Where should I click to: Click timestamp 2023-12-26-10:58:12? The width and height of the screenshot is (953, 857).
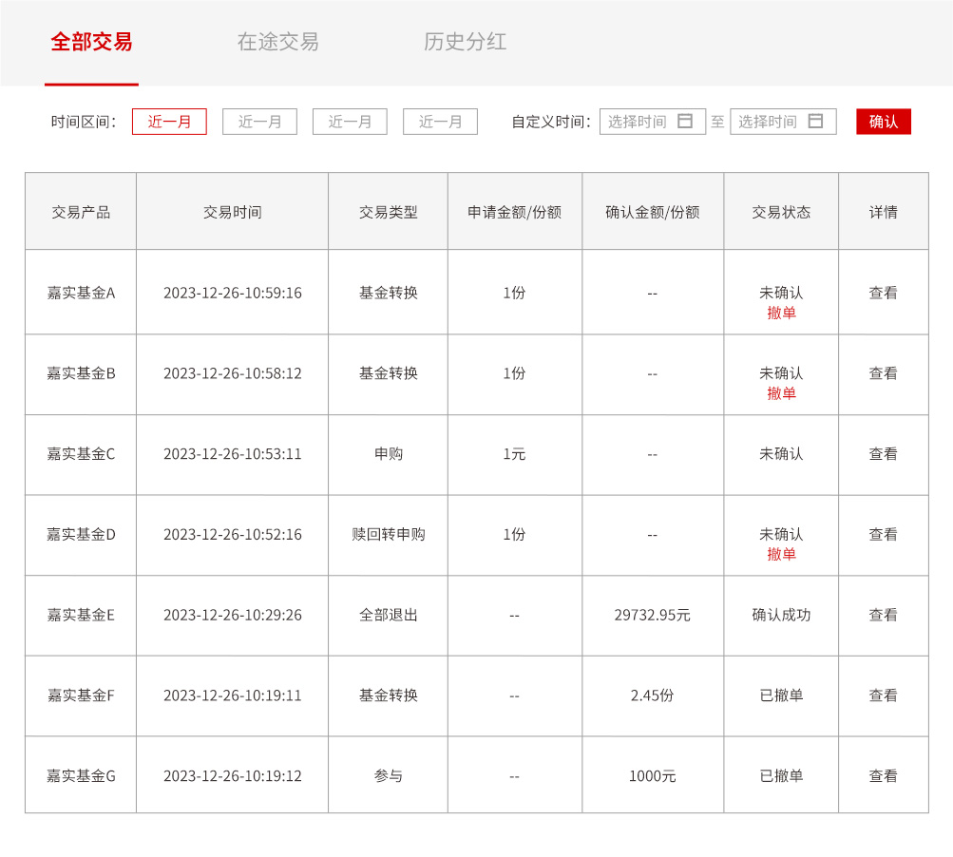tap(233, 373)
